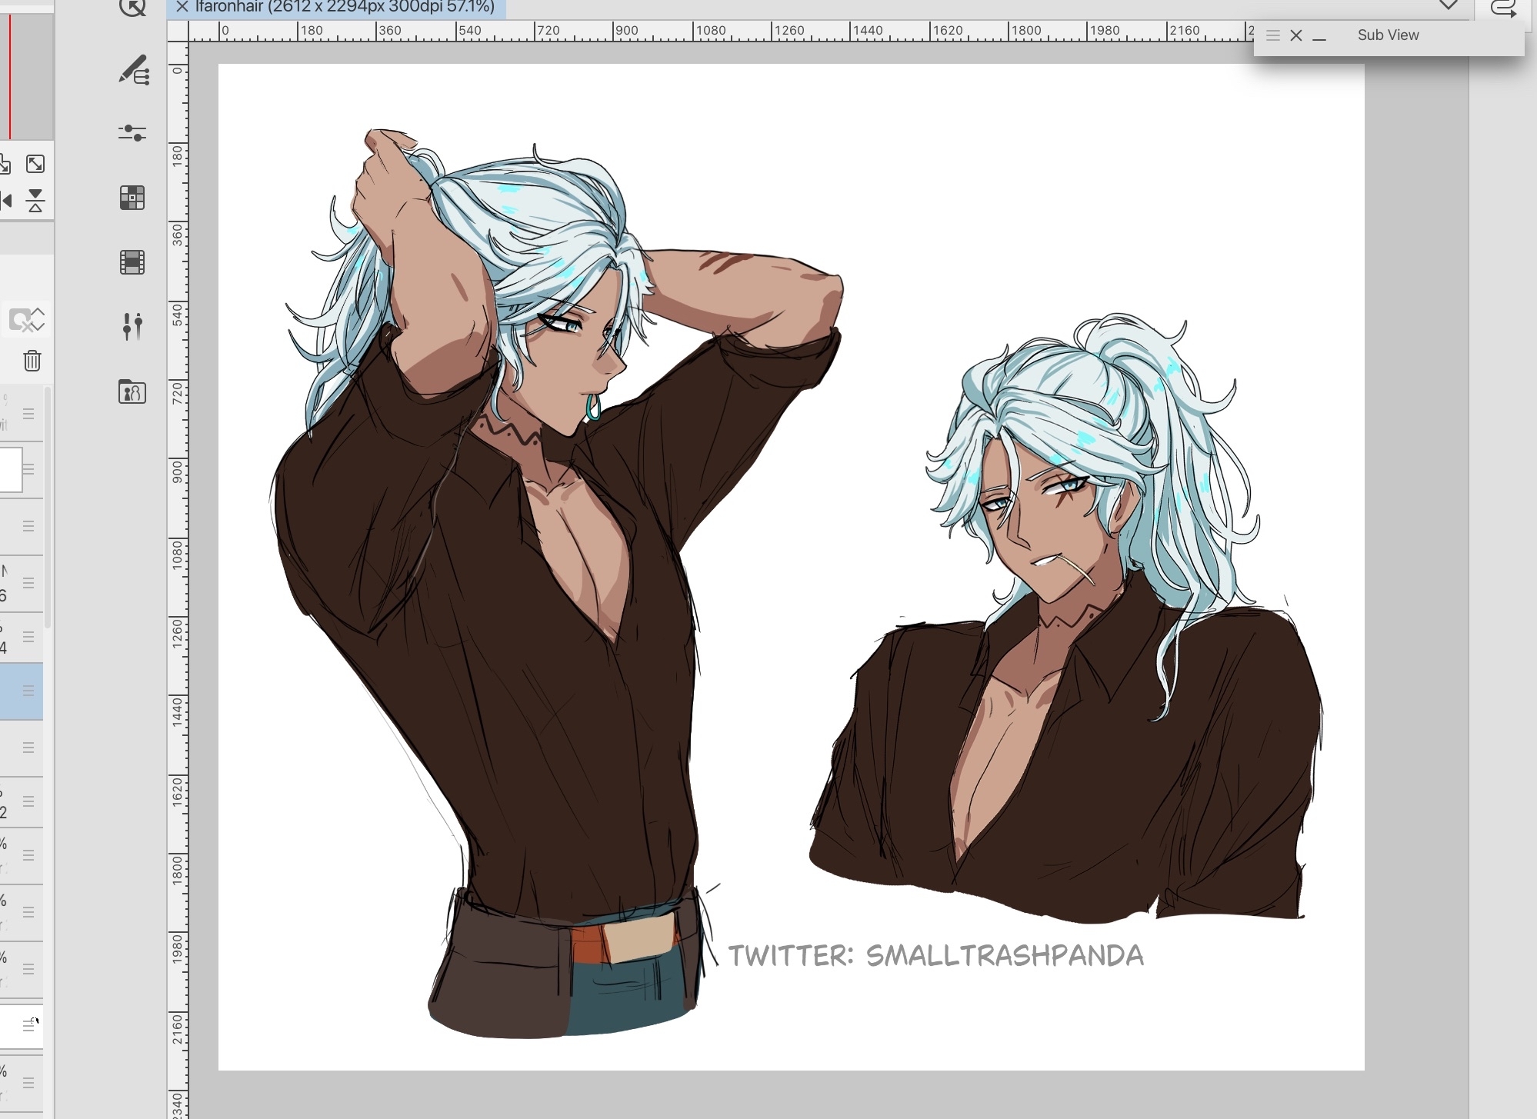Screen dimensions: 1537x1119
Task: Click the Sub View palette title
Action: tap(1388, 35)
